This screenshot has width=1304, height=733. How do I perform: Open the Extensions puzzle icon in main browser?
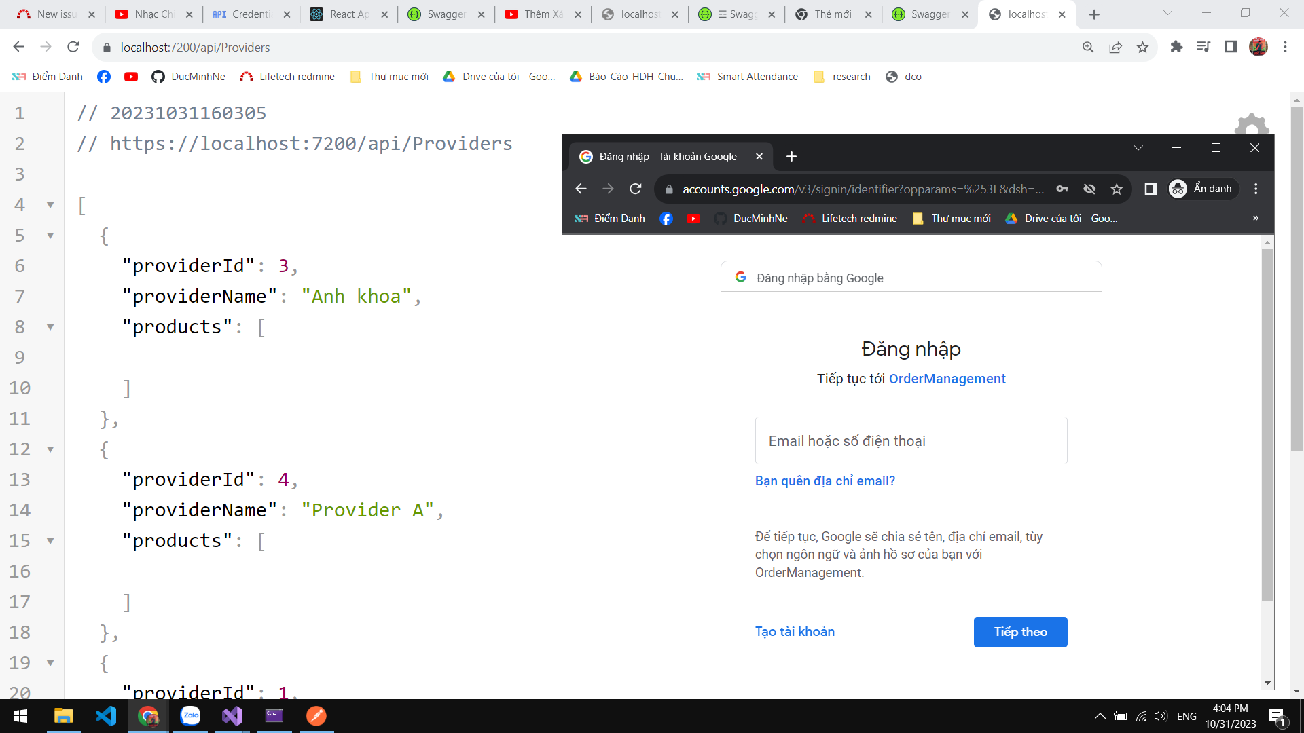coord(1176,47)
